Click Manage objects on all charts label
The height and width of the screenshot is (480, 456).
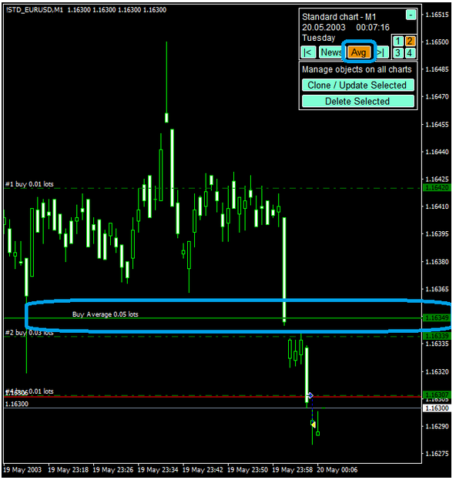coord(357,69)
